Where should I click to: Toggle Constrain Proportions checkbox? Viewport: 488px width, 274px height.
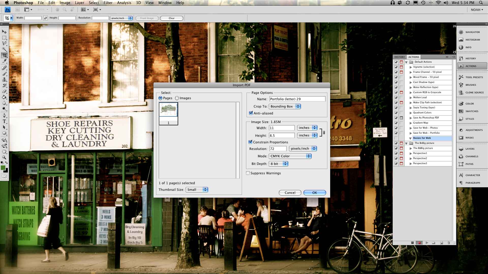click(x=250, y=142)
